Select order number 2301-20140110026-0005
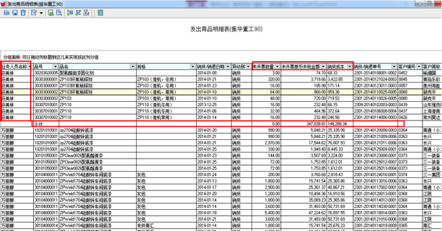442x231 pixels. point(375,98)
